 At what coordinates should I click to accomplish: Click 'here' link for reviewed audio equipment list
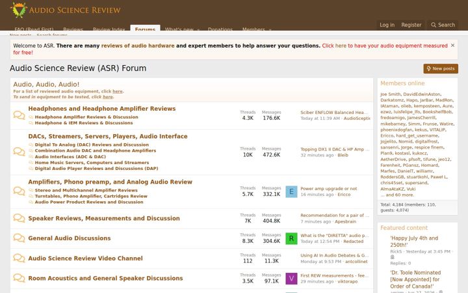click(x=117, y=91)
